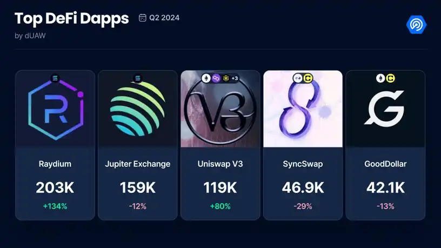Open the Raydium logo thumbnail

click(x=55, y=109)
